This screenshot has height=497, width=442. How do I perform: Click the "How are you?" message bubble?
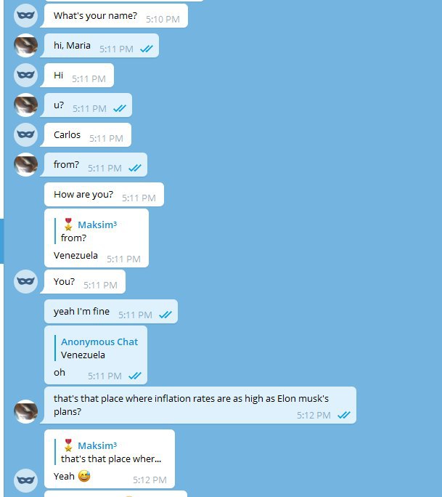point(105,194)
